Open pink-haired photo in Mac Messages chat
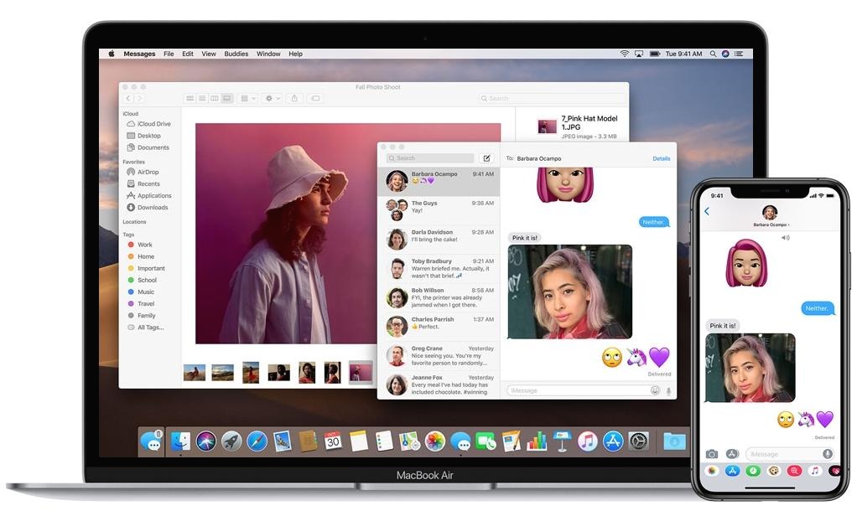This screenshot has width=857, height=516. coord(570,292)
